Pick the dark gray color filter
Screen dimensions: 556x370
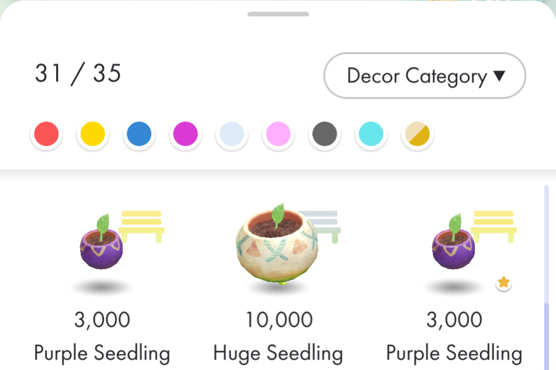(x=324, y=134)
